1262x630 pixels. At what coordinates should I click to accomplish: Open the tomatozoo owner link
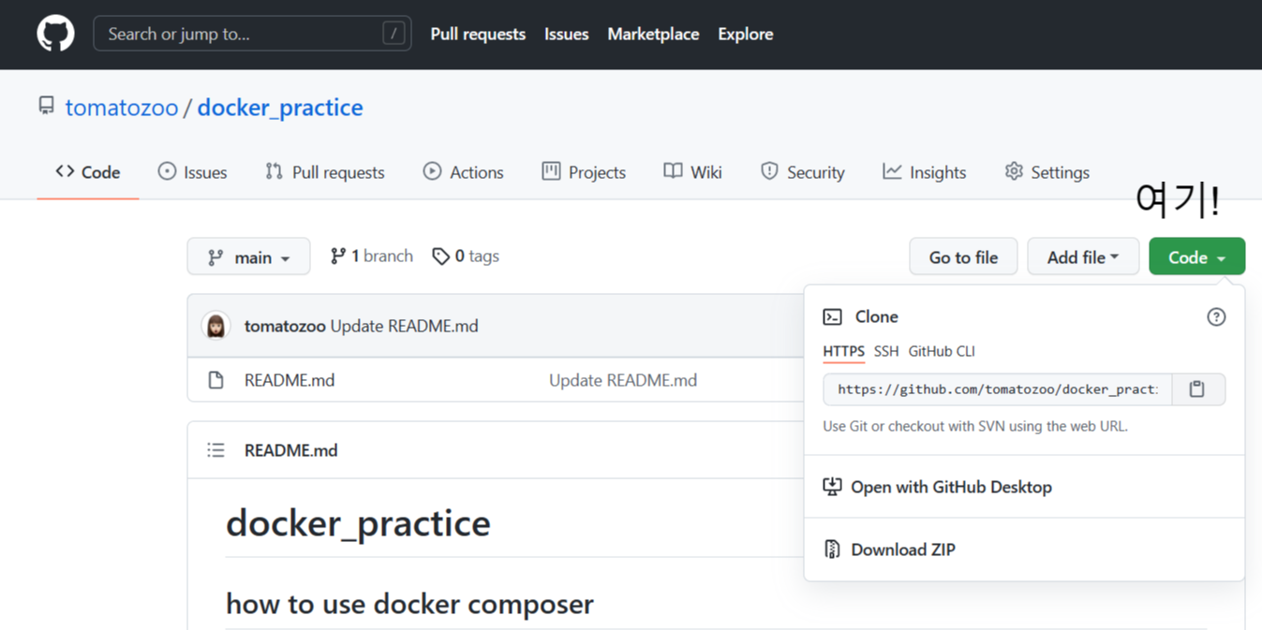pos(122,108)
